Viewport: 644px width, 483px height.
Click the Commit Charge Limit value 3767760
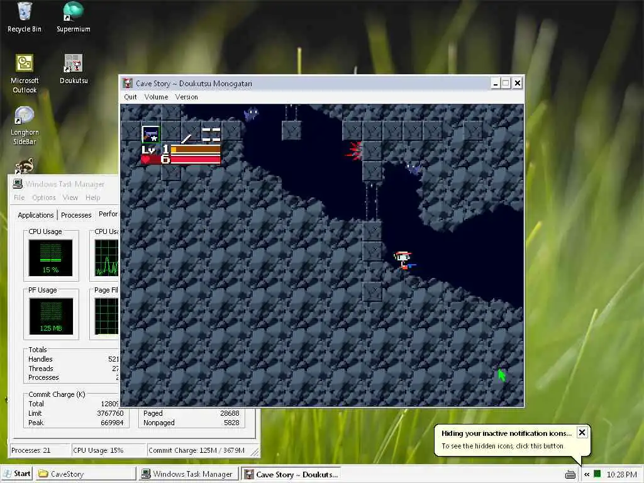pyautogui.click(x=110, y=413)
